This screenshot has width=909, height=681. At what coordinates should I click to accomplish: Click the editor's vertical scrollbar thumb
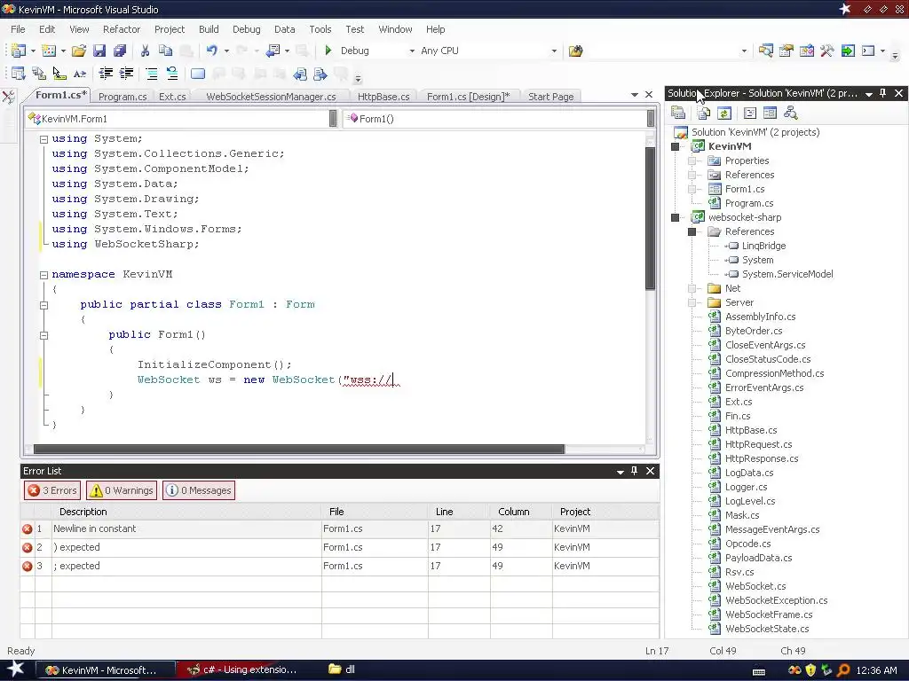650,218
